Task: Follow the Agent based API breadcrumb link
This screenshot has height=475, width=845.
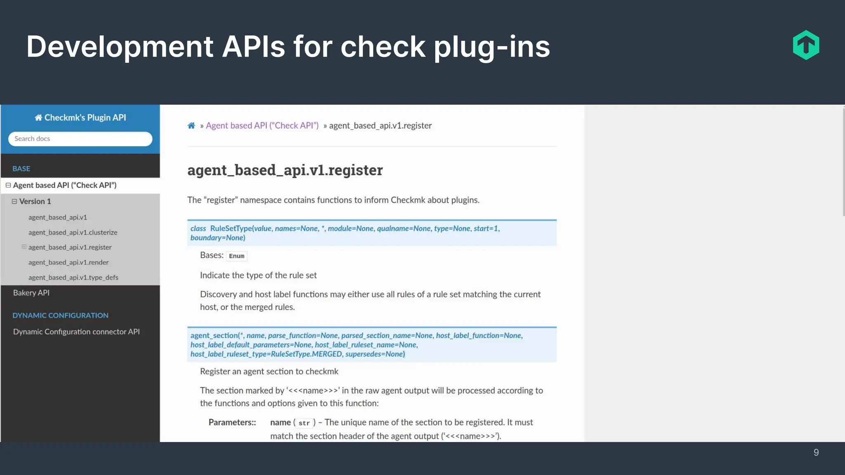Action: 262,125
